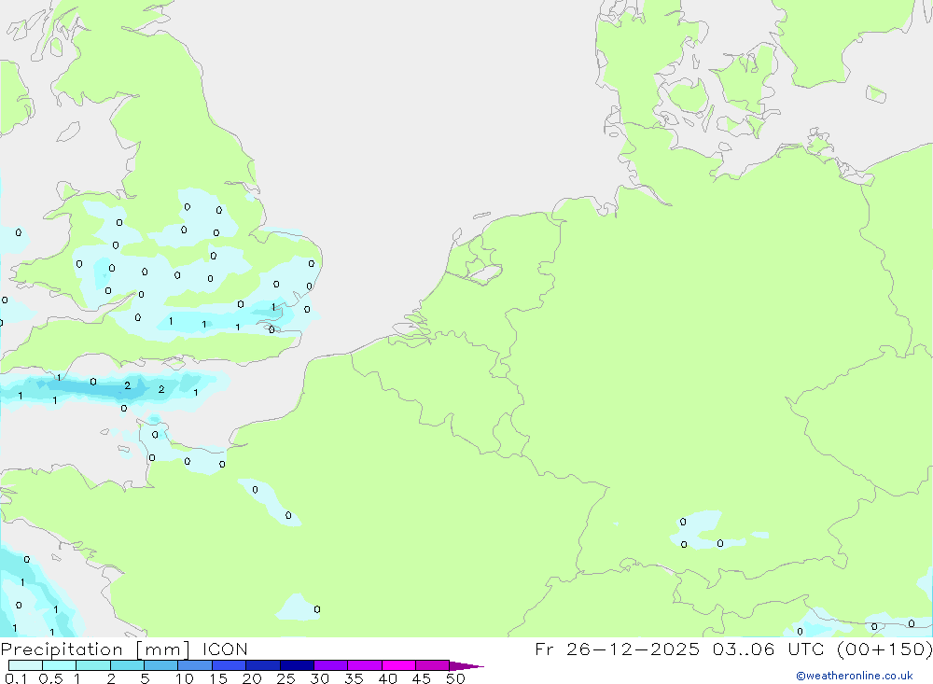Viewport: 933px width, 684px height.
Task: Select the dark navy 25 mm legend swatch
Action: (297, 665)
